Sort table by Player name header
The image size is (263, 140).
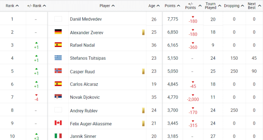tap(107, 6)
